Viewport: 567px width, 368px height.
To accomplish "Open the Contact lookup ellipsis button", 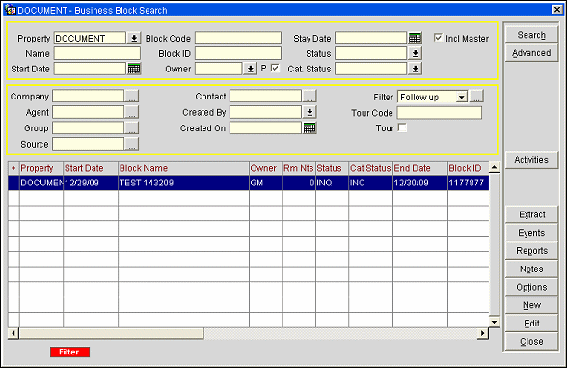I will tap(310, 97).
